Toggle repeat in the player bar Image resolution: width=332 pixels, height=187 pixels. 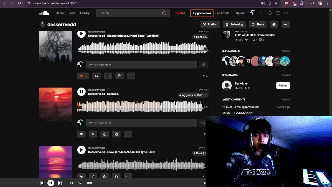click(x=80, y=183)
